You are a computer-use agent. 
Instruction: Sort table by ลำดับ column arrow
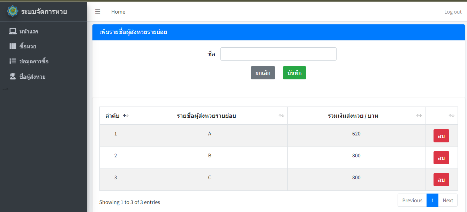coord(126,116)
